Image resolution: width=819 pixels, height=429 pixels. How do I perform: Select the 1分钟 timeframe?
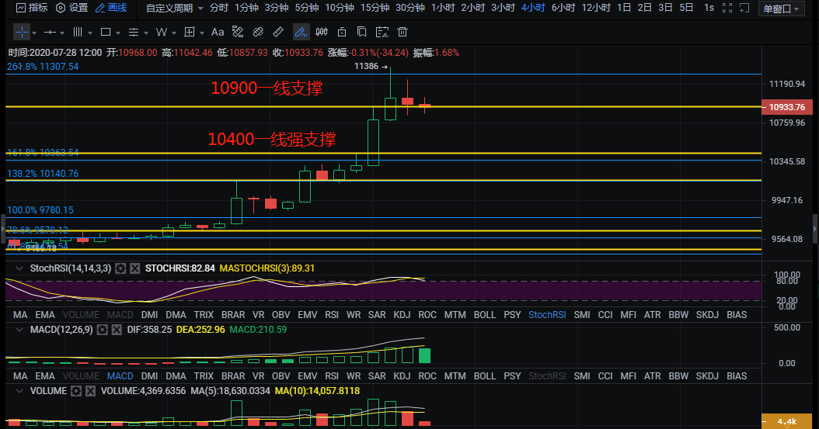246,8
